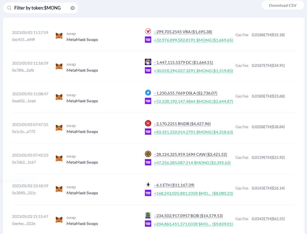Open transaction hash 0xc415...d49f

24,40
